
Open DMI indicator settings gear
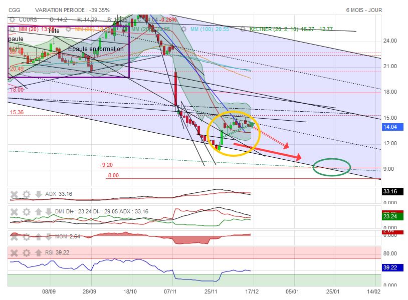point(26,212)
